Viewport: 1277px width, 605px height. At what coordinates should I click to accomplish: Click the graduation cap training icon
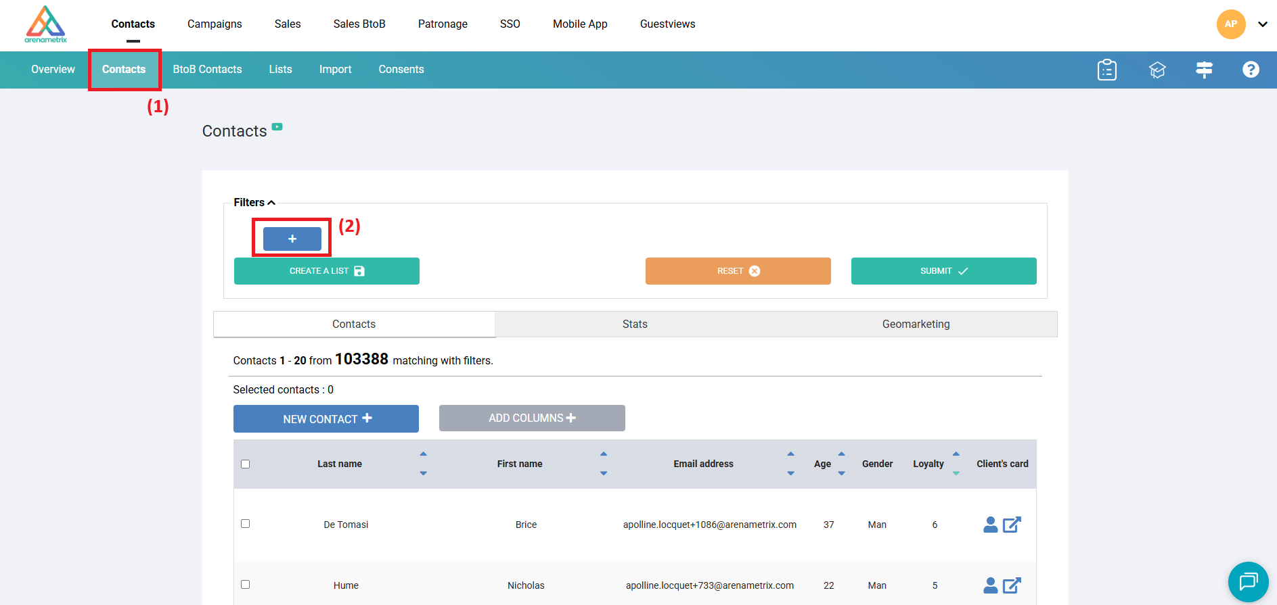[x=1157, y=70]
